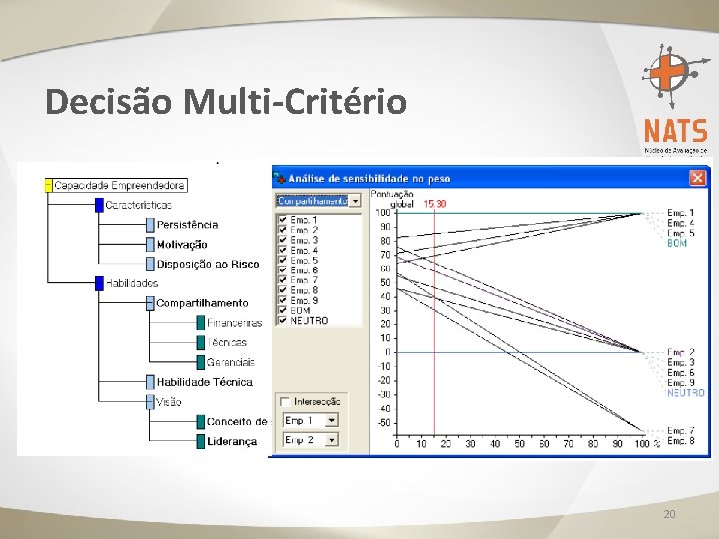Click the Habilidade Técnica node icon

click(x=150, y=382)
